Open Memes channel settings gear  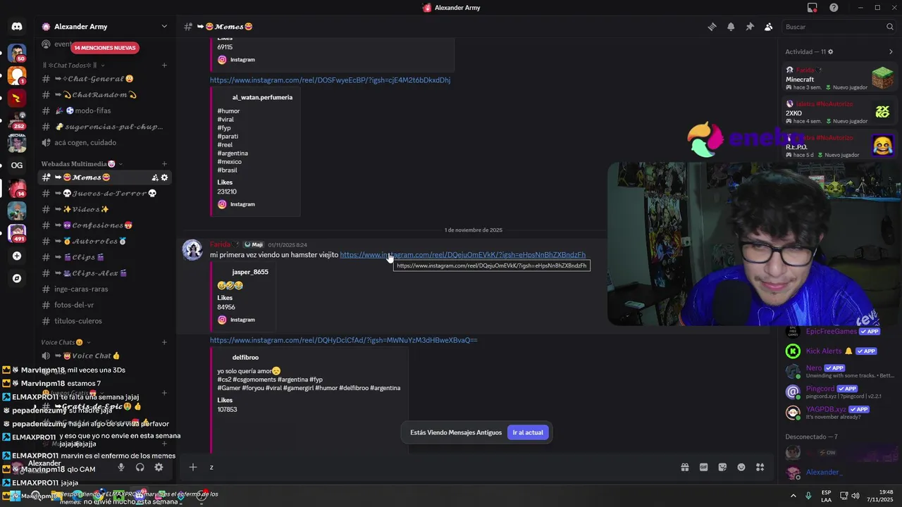(164, 177)
